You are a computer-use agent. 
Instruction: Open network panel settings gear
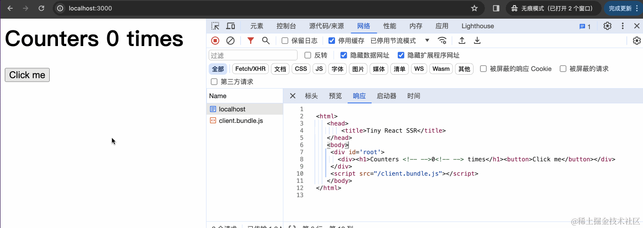pyautogui.click(x=637, y=40)
